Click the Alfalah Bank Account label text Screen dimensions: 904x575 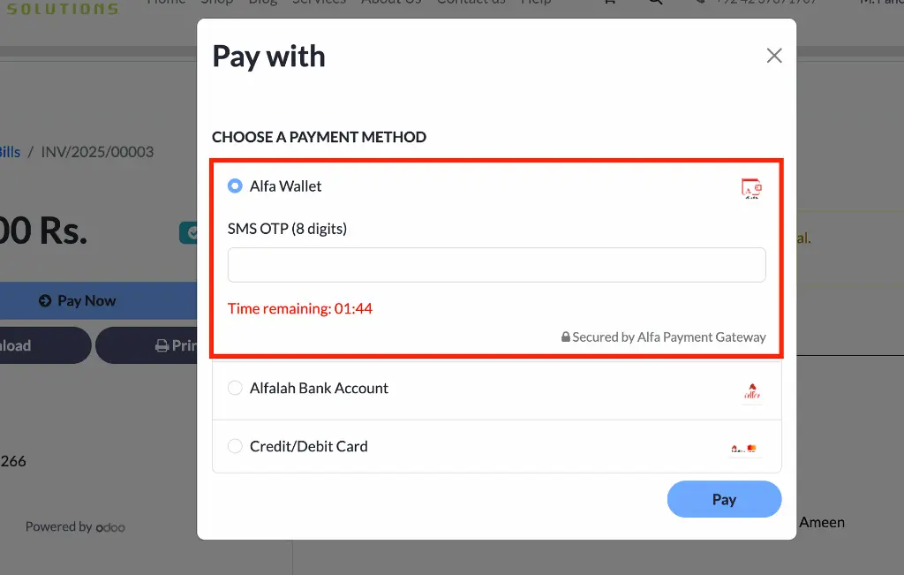point(319,388)
